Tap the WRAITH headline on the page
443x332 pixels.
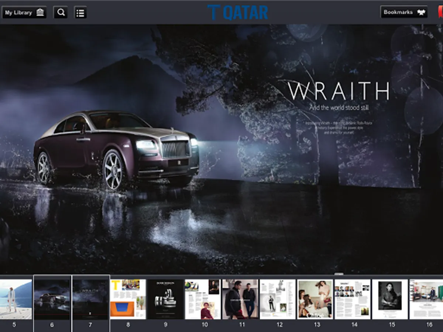339,91
